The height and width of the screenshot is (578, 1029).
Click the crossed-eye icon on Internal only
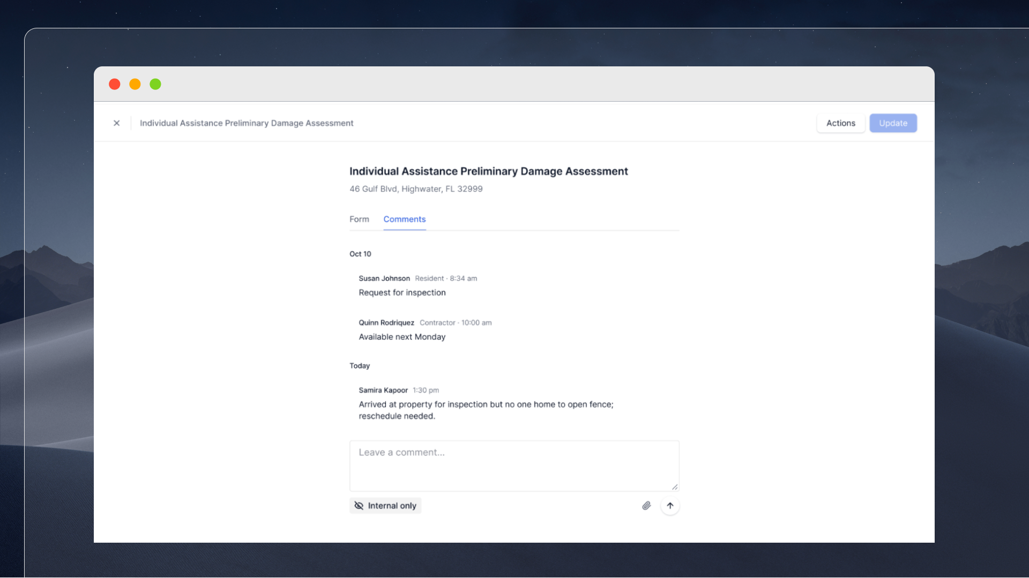(x=359, y=506)
